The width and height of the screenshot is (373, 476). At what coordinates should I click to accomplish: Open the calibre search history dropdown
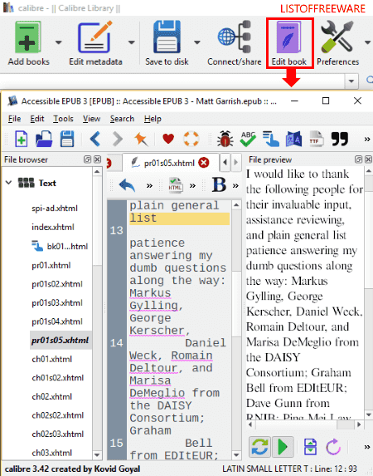tap(351, 81)
